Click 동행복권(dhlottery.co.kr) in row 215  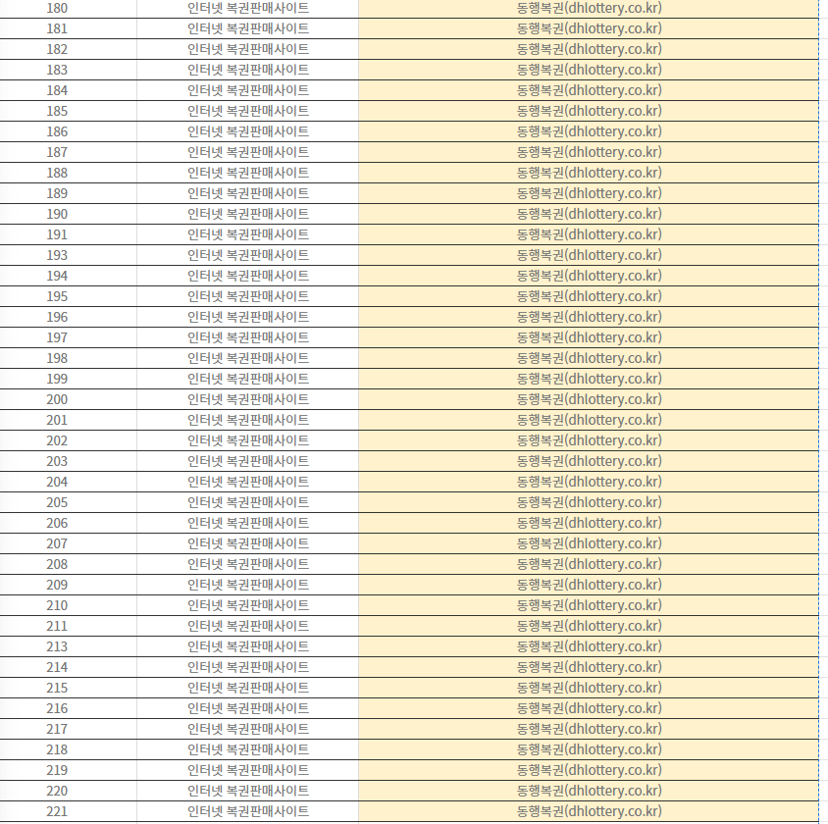point(589,688)
